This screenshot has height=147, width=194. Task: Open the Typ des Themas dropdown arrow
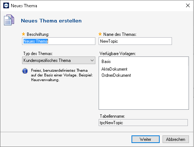click(92, 60)
